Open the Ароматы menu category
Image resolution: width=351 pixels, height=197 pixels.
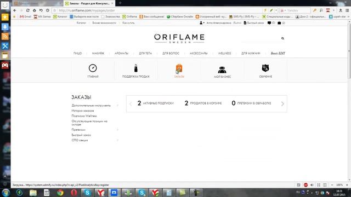[121, 54]
